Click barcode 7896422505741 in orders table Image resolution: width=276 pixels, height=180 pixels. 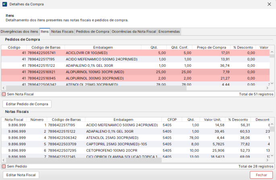(x=41, y=53)
